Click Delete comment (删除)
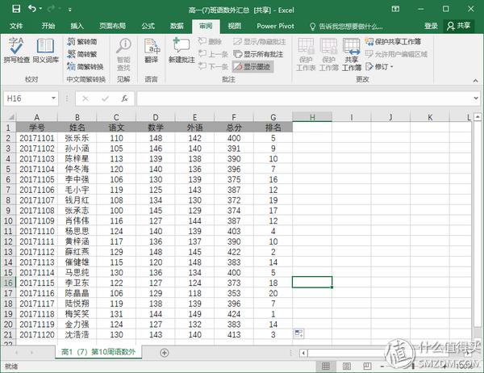This screenshot has width=484, height=373. pyautogui.click(x=211, y=41)
